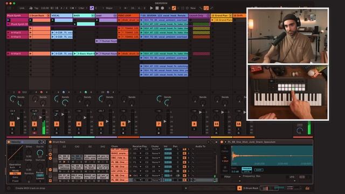Select Fixed mode in Velocity device
The image size is (345, 194).
point(16,181)
